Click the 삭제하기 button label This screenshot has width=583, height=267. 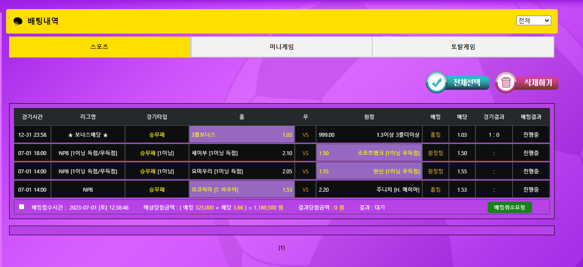(x=538, y=83)
